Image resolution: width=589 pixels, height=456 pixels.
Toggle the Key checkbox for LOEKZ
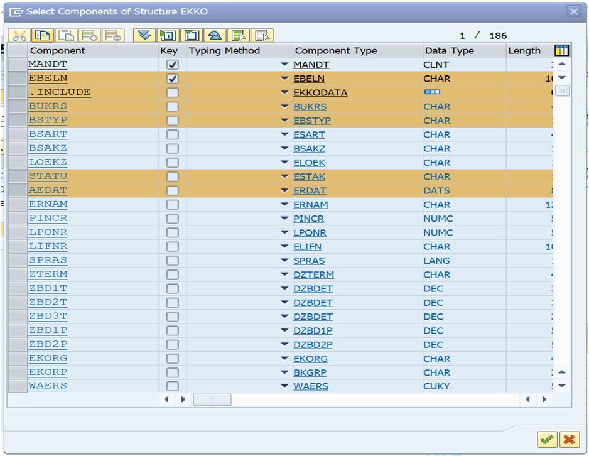(173, 163)
